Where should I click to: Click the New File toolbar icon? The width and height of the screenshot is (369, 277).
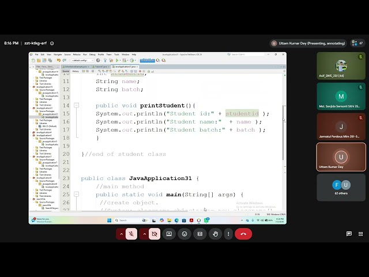point(33,61)
